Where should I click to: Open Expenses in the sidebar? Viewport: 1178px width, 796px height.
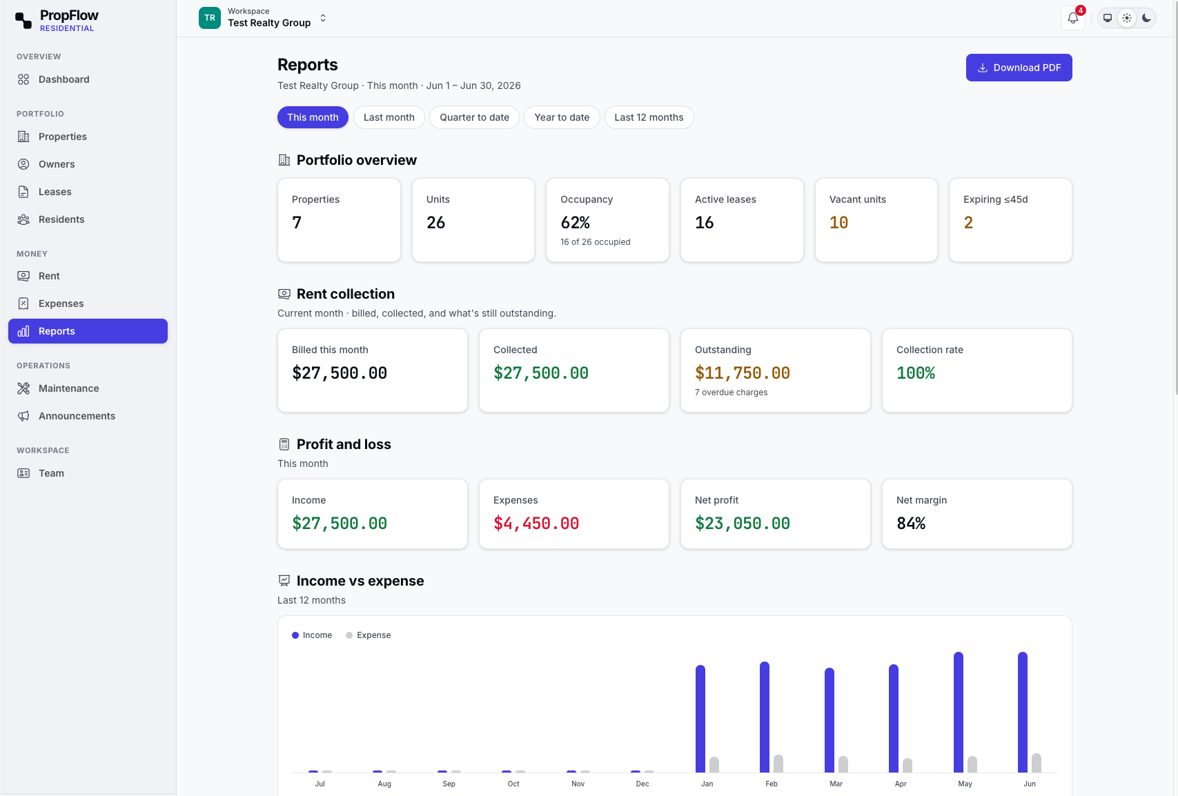click(x=88, y=304)
